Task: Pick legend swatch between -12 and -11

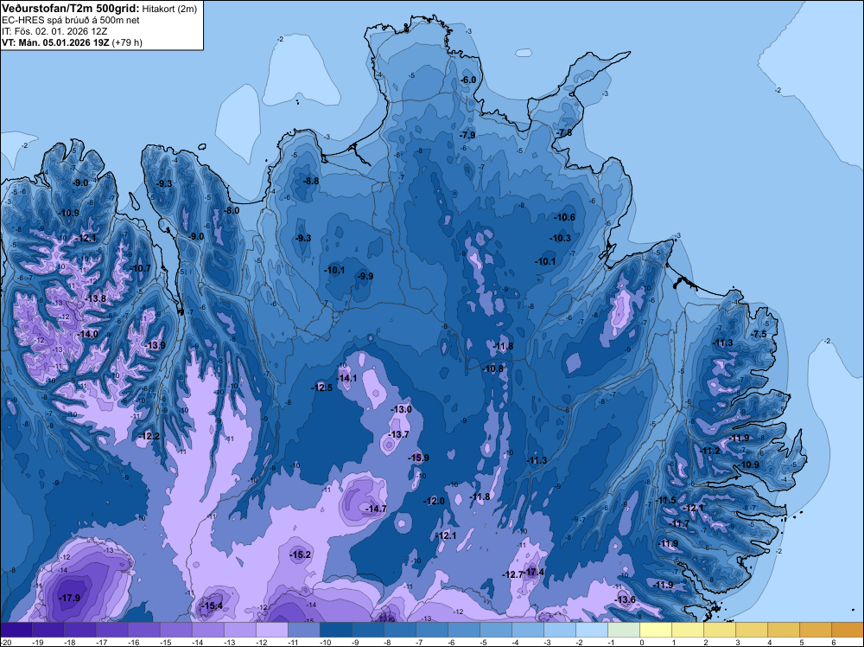Action: pyautogui.click(x=271, y=630)
